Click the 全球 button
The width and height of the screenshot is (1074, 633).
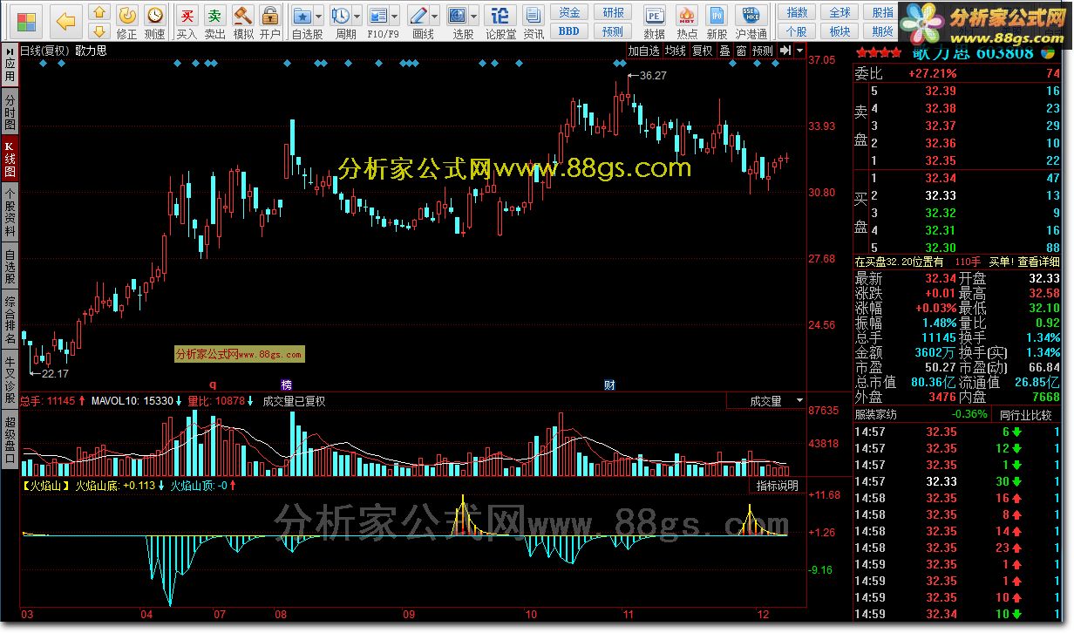[839, 12]
